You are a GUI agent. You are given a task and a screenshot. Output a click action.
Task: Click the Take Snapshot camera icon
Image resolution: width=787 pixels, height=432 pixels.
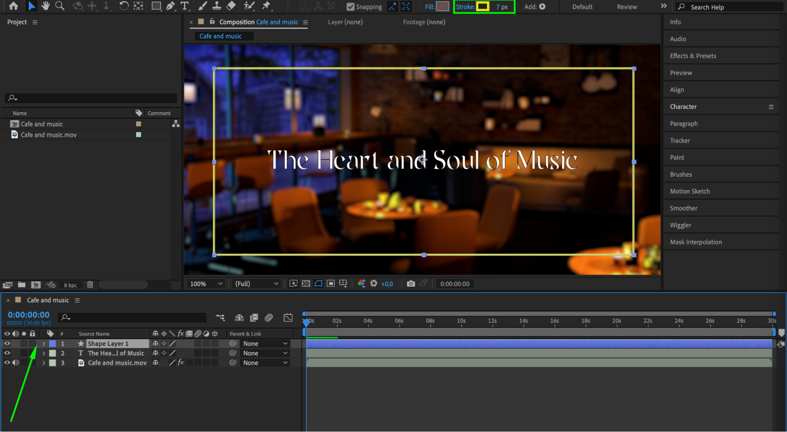pos(411,284)
